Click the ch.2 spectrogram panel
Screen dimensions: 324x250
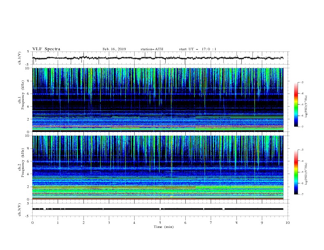pyautogui.click(x=158, y=167)
